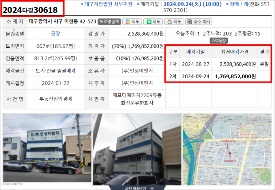Select the 2차 row date 2024-09-24

click(x=196, y=76)
